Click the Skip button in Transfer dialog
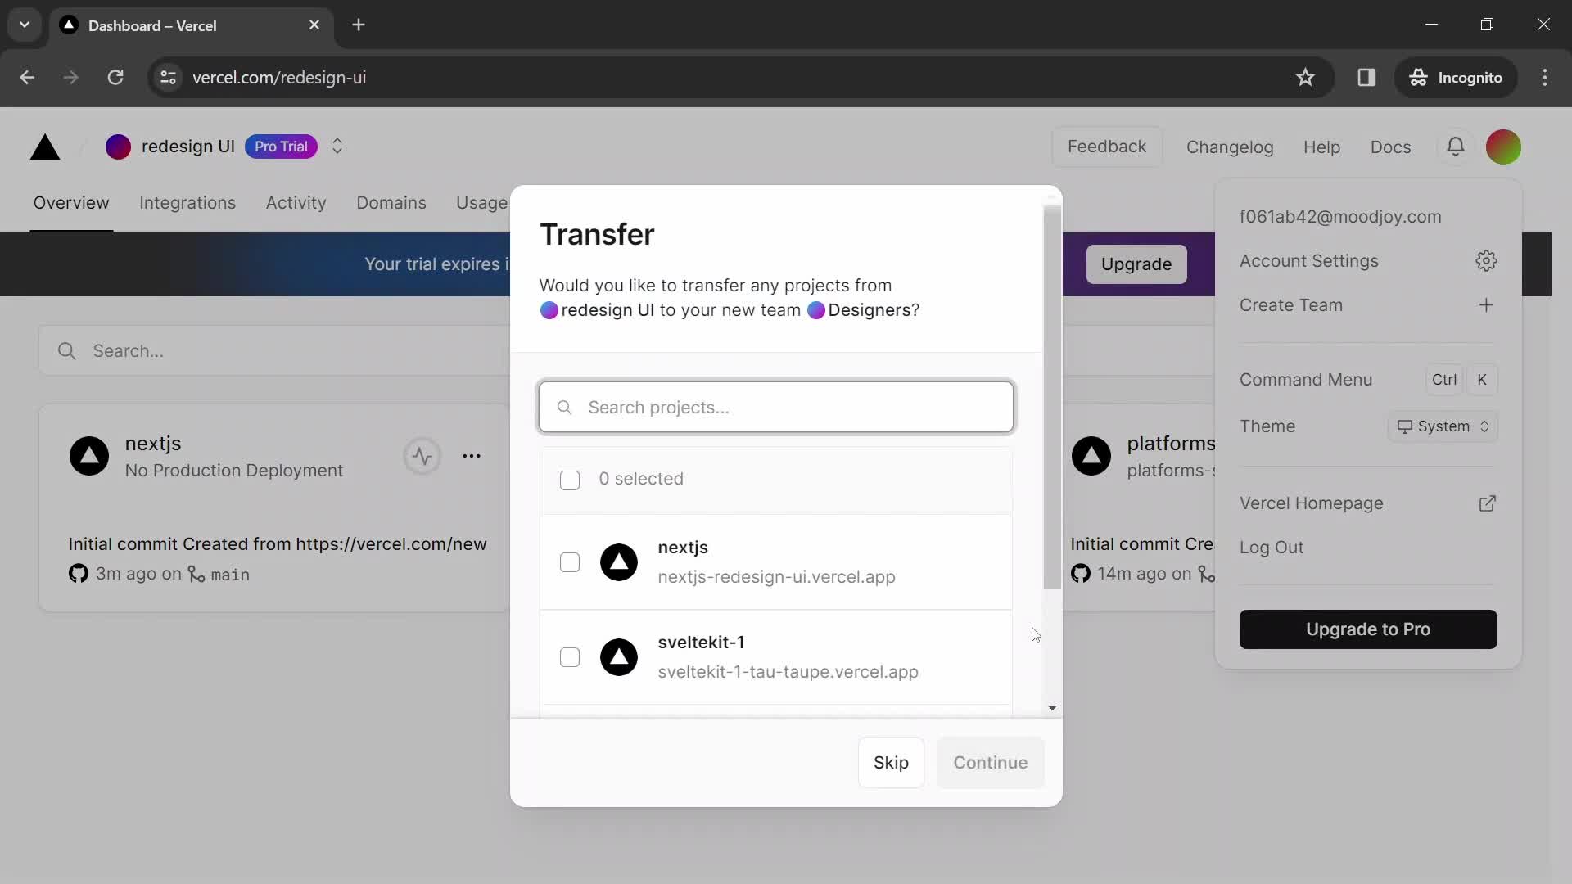1572x884 pixels. (x=891, y=762)
